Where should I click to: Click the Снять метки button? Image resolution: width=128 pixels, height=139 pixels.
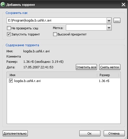[110, 67]
